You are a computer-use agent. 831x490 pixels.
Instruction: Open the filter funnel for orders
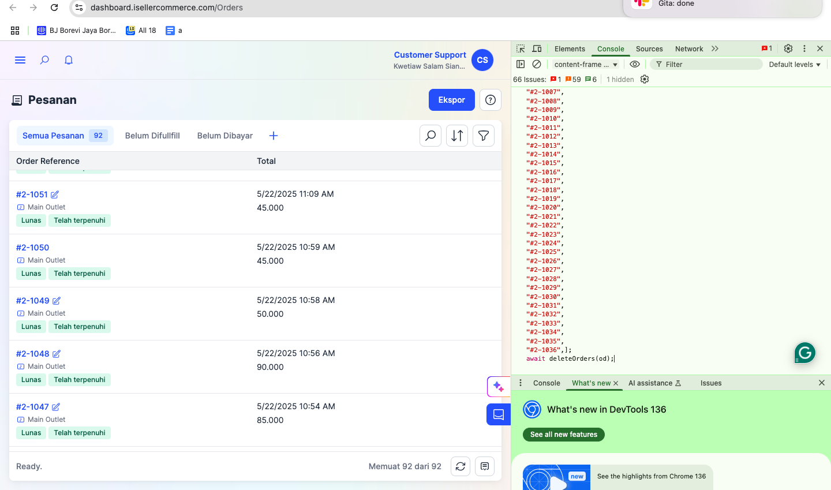click(484, 136)
